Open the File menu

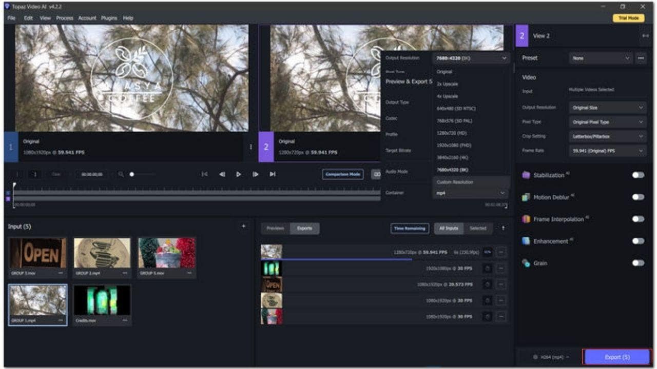(11, 18)
